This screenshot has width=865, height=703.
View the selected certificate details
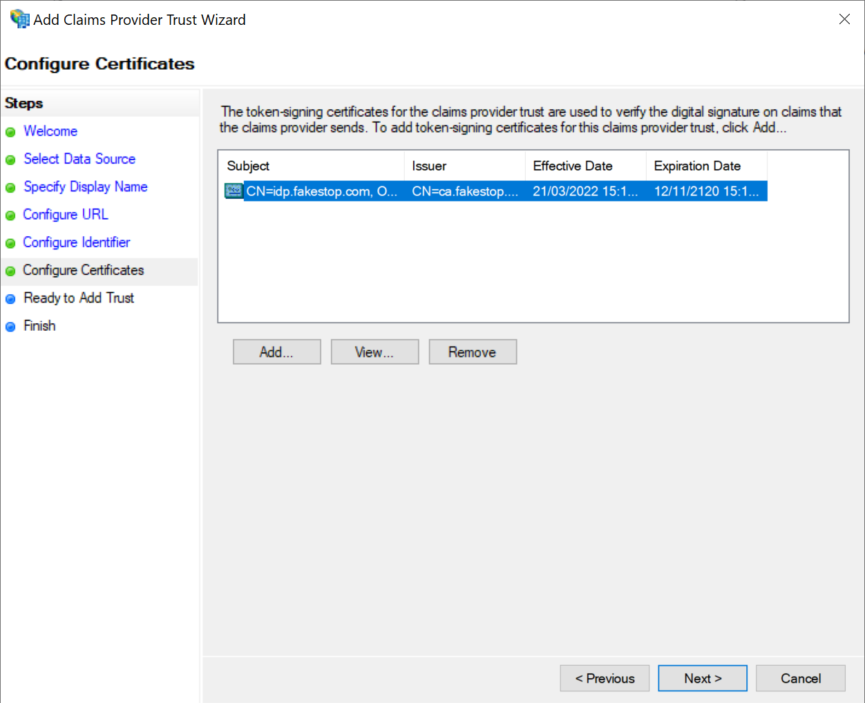coord(374,352)
